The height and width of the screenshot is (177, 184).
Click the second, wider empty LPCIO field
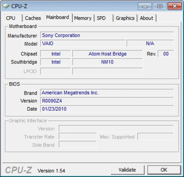108,71
